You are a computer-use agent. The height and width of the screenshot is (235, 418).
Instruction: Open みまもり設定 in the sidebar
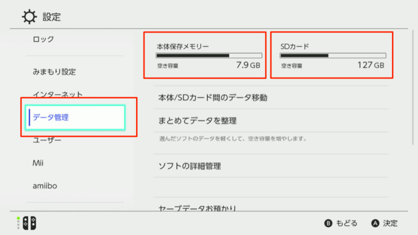coord(54,72)
